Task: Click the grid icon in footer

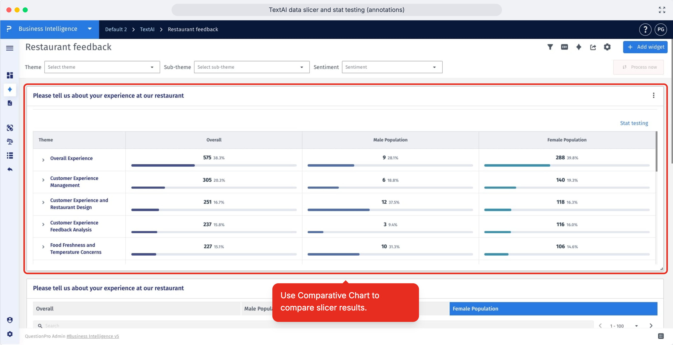Action: coord(661,336)
